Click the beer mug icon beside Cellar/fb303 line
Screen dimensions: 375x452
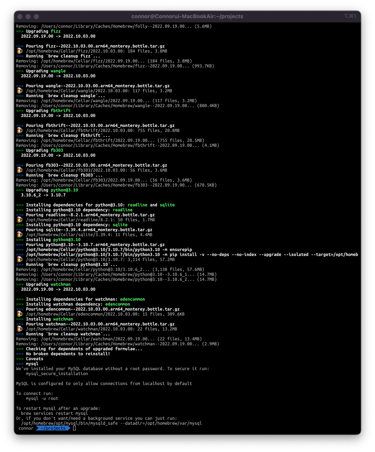coord(19,170)
